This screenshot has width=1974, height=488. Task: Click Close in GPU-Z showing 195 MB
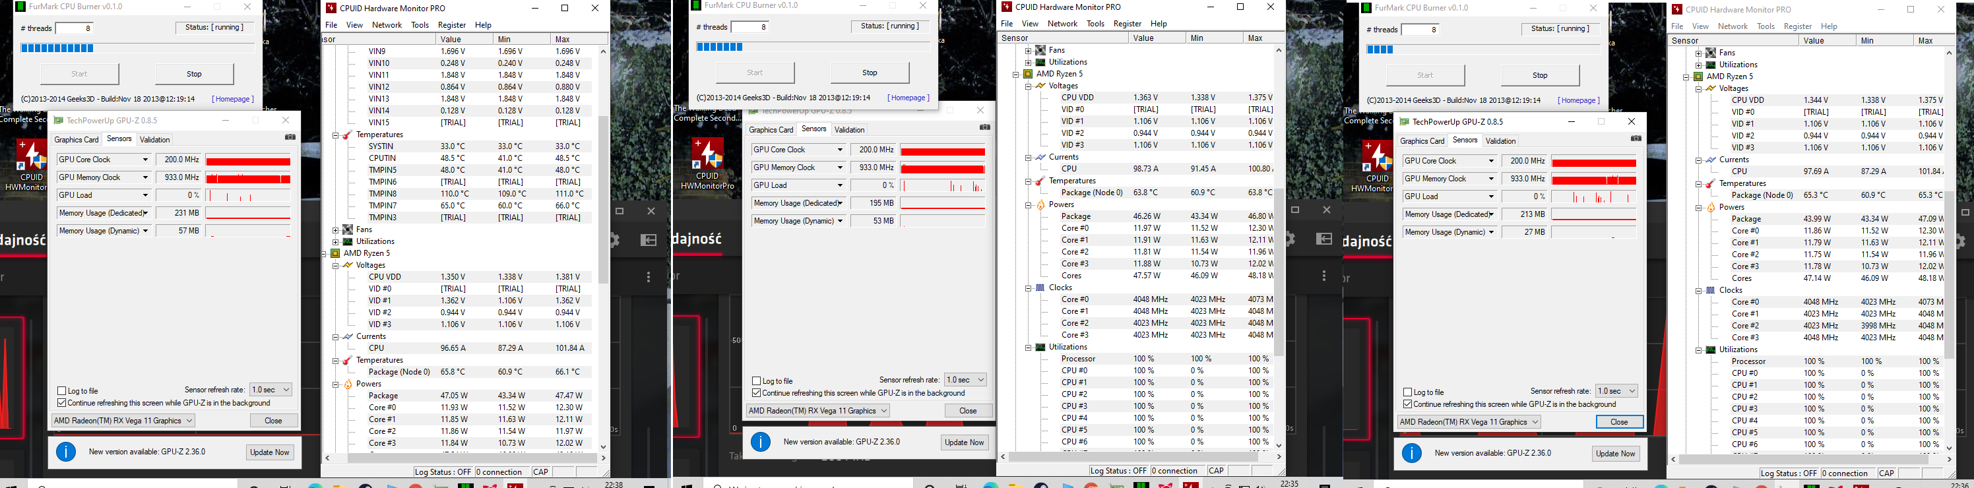click(x=968, y=411)
